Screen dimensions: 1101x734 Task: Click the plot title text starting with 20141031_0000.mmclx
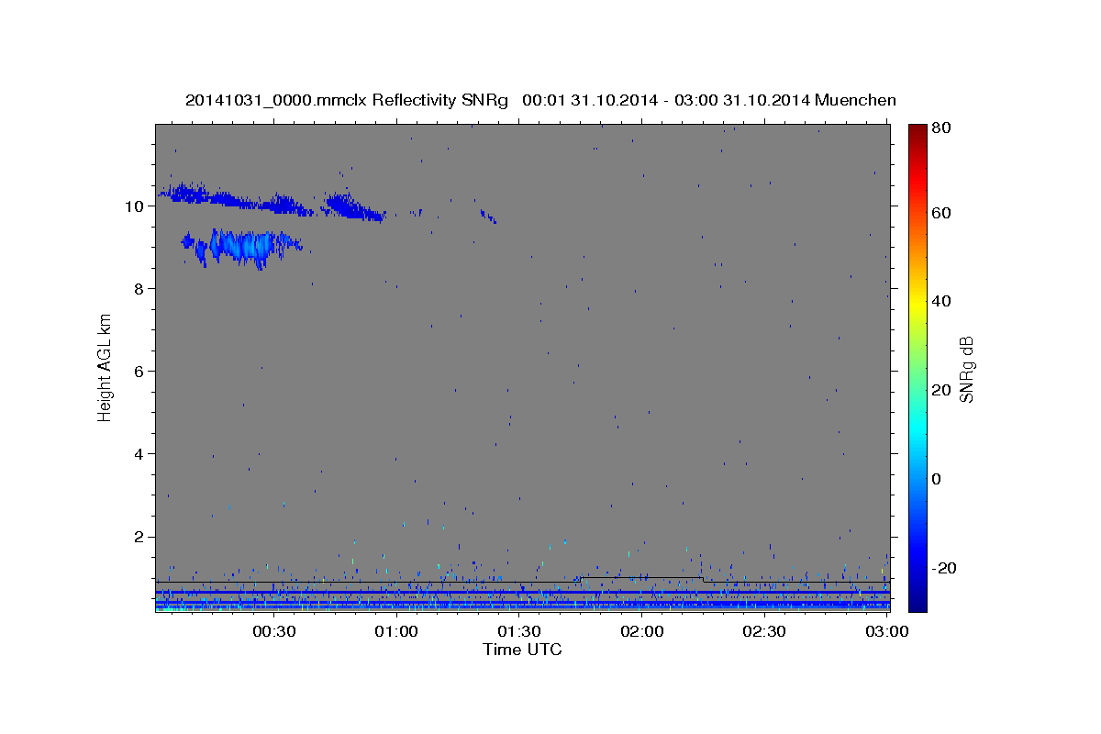pyautogui.click(x=540, y=100)
